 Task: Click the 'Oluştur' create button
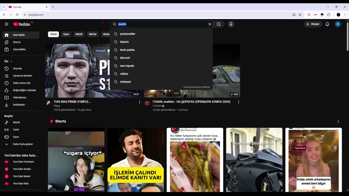312,24
